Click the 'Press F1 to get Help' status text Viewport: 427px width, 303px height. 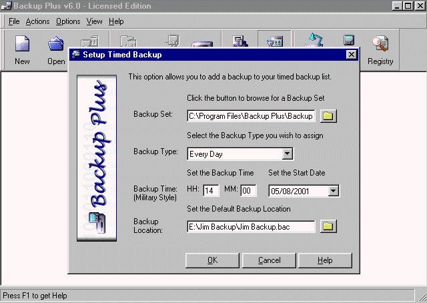(x=35, y=296)
